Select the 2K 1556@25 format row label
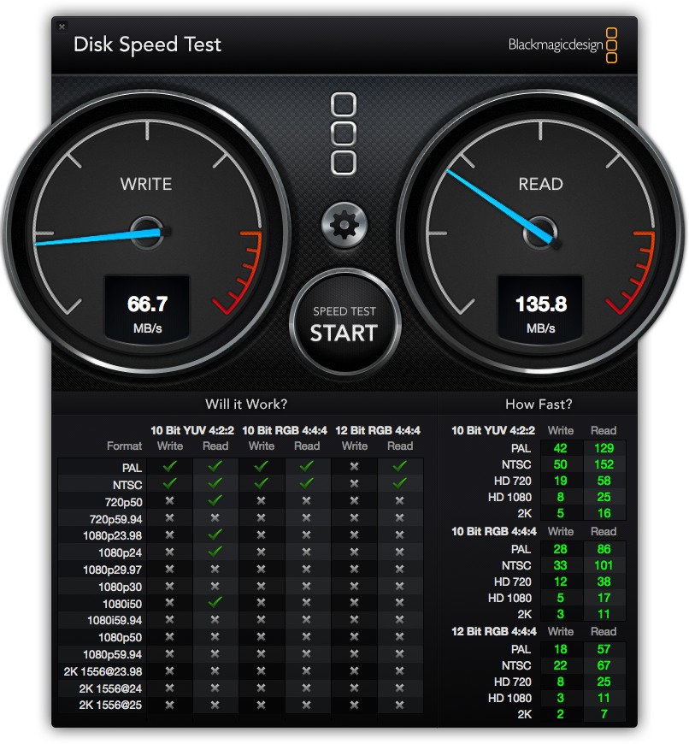 point(113,705)
